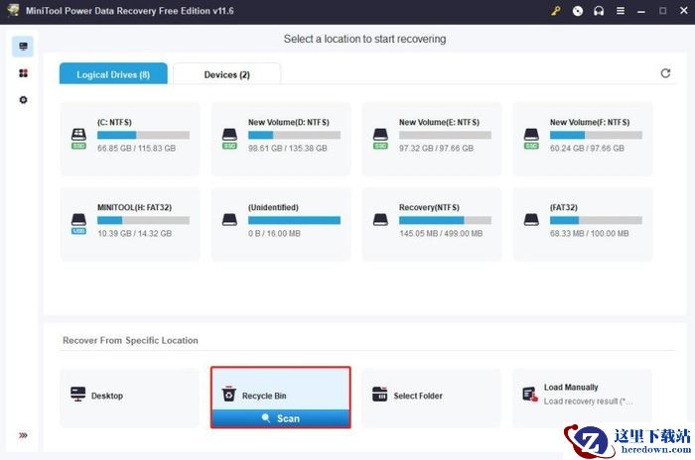This screenshot has height=460, width=695.
Task: Open the Settings gear in sidebar
Action: (23, 100)
